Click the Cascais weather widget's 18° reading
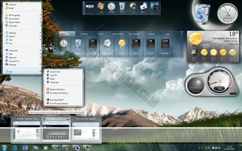This screenshot has width=242, height=151. click(x=233, y=34)
